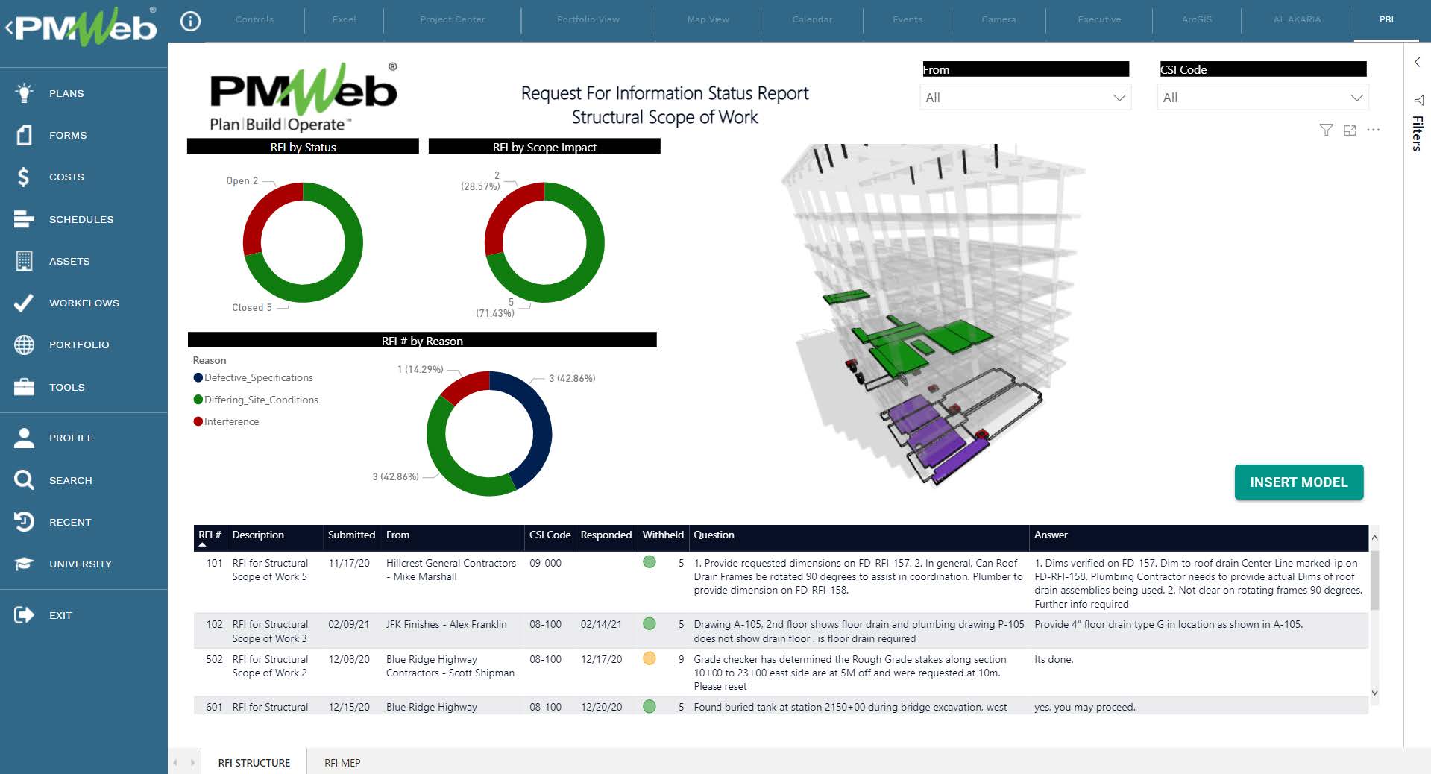Open the ArcGIS tab
The height and width of the screenshot is (774, 1431).
point(1197,19)
